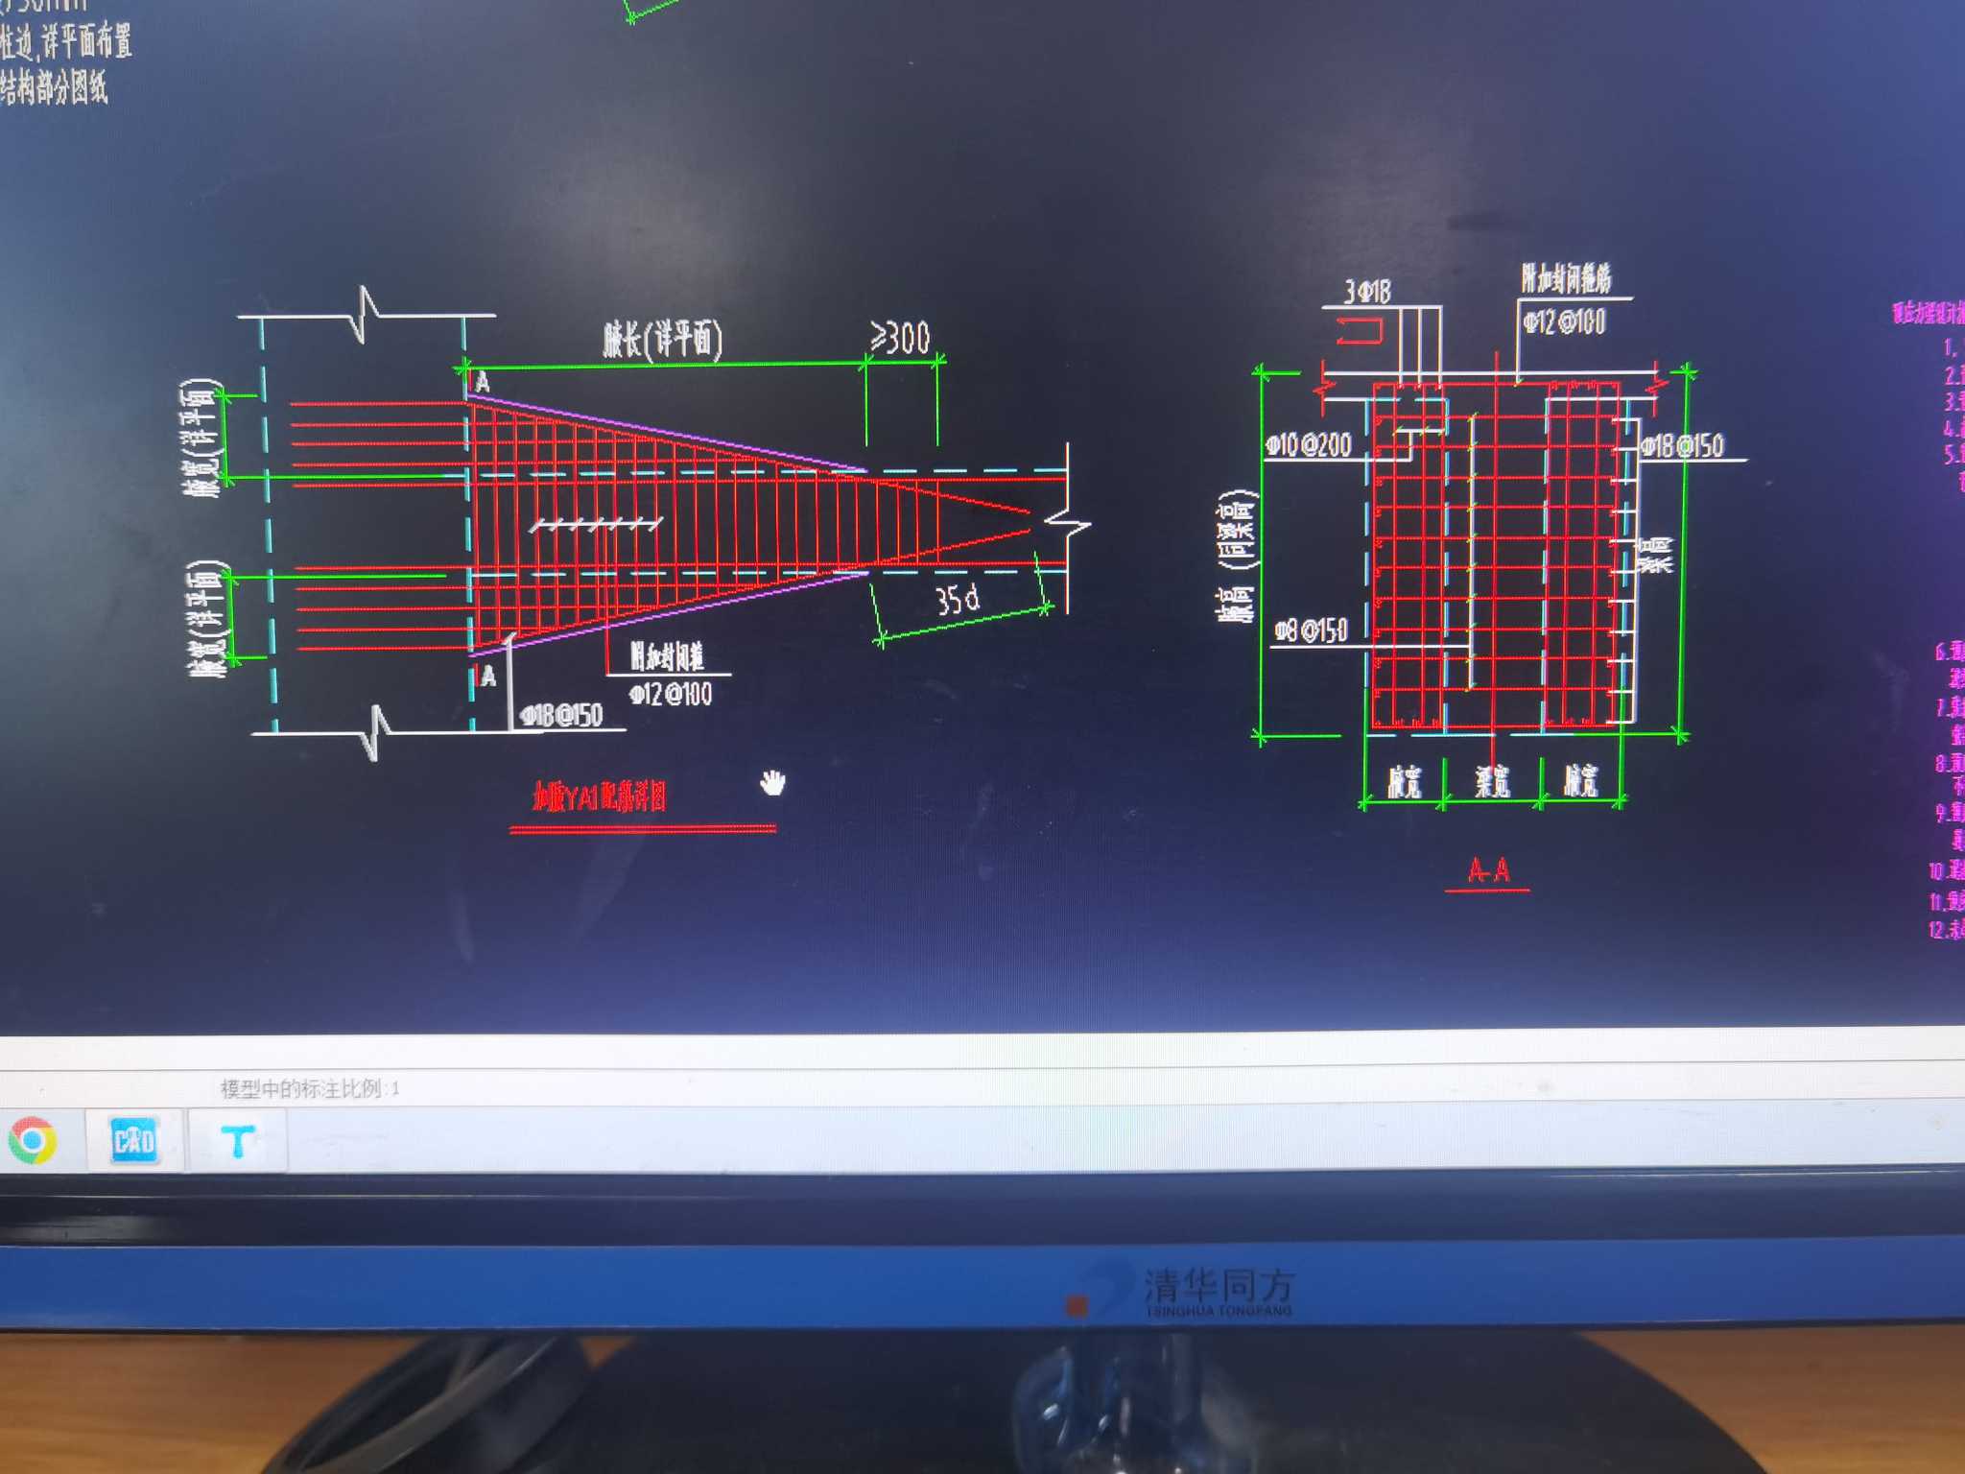Screen dimensions: 1965x1474
Task: Select Φ12@100 label in A-A section
Action: (x=1564, y=321)
